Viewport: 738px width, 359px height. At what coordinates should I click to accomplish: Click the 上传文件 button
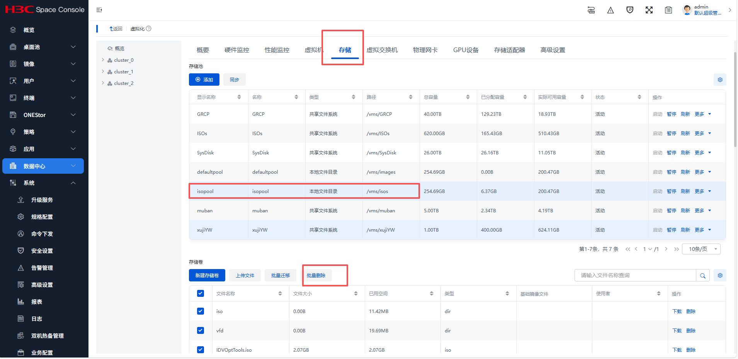245,276
